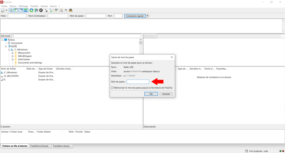Open the filename filters magnifier icon
This screenshot has width=285, height=153.
(x=61, y=10)
